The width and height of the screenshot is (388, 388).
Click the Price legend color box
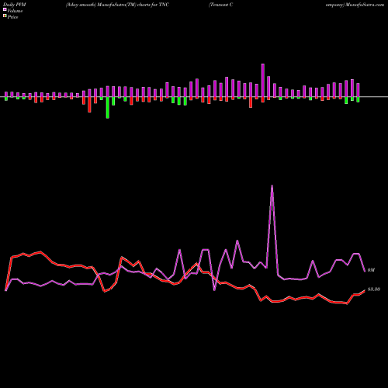click(x=5, y=16)
